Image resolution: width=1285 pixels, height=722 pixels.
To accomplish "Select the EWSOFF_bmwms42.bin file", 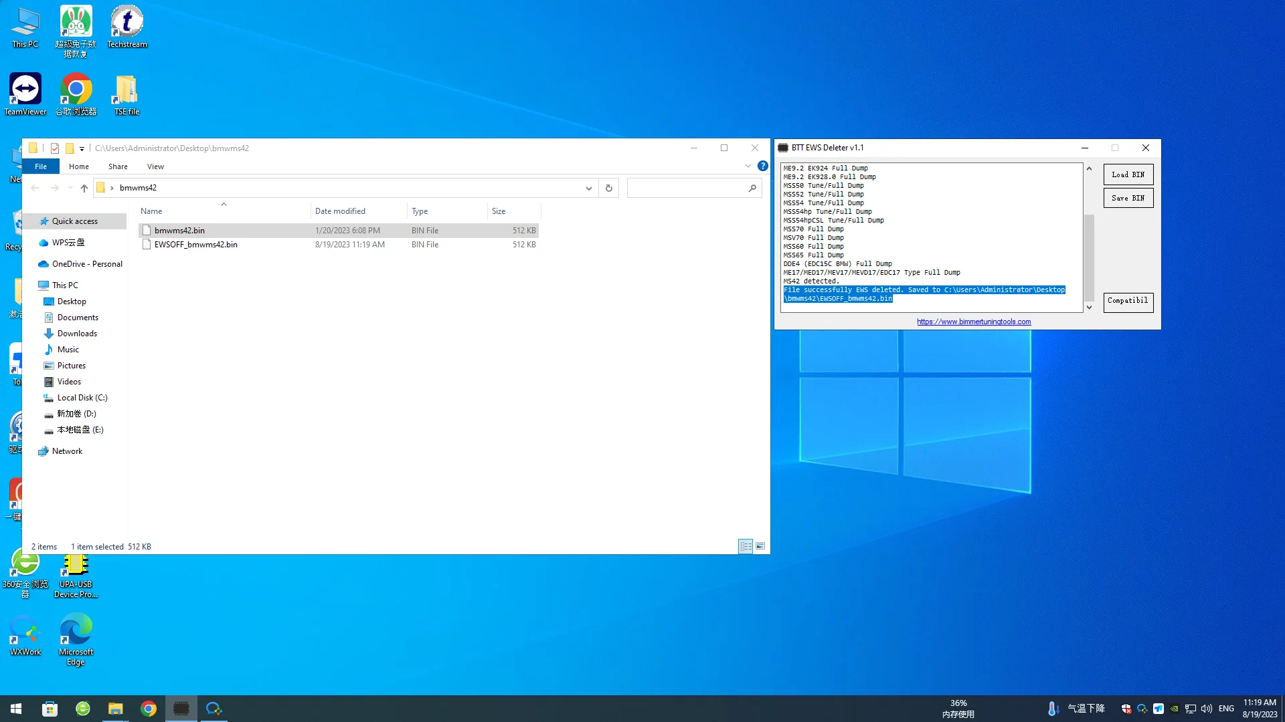I will tap(196, 244).
